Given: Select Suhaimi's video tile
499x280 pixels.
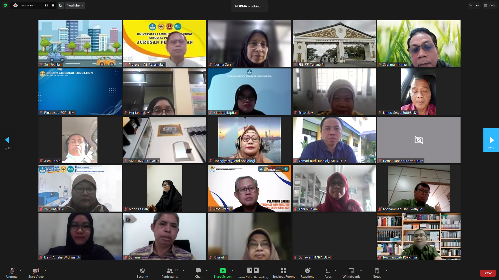Looking at the screenshot, I should (x=165, y=236).
